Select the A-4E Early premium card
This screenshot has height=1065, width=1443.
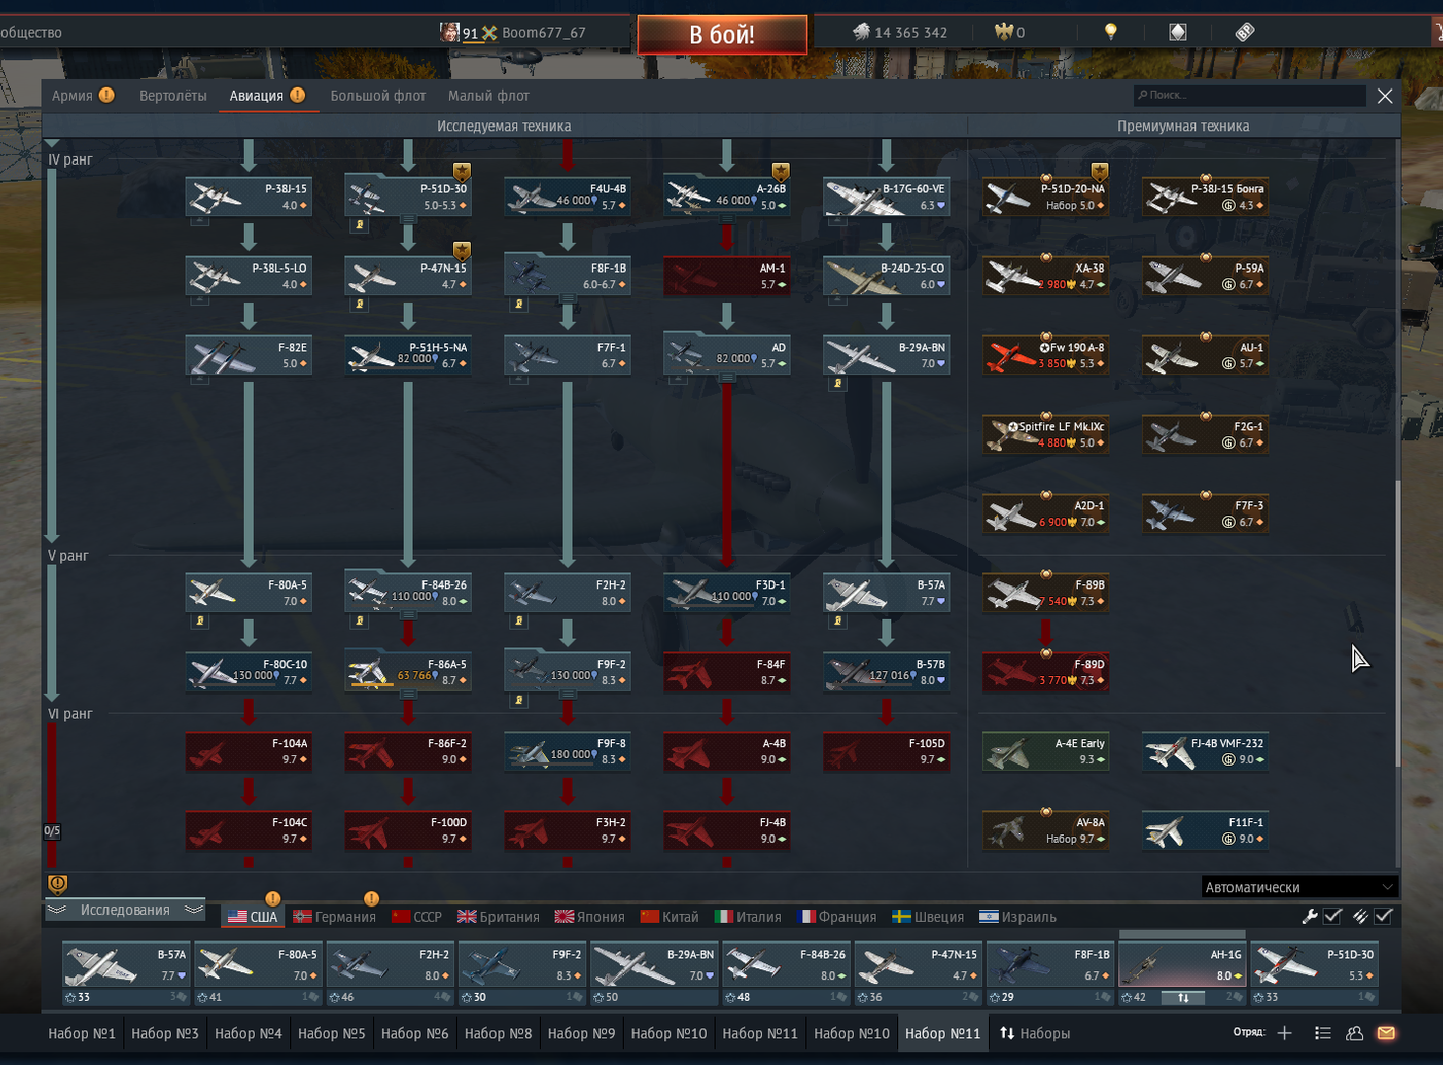1045,751
